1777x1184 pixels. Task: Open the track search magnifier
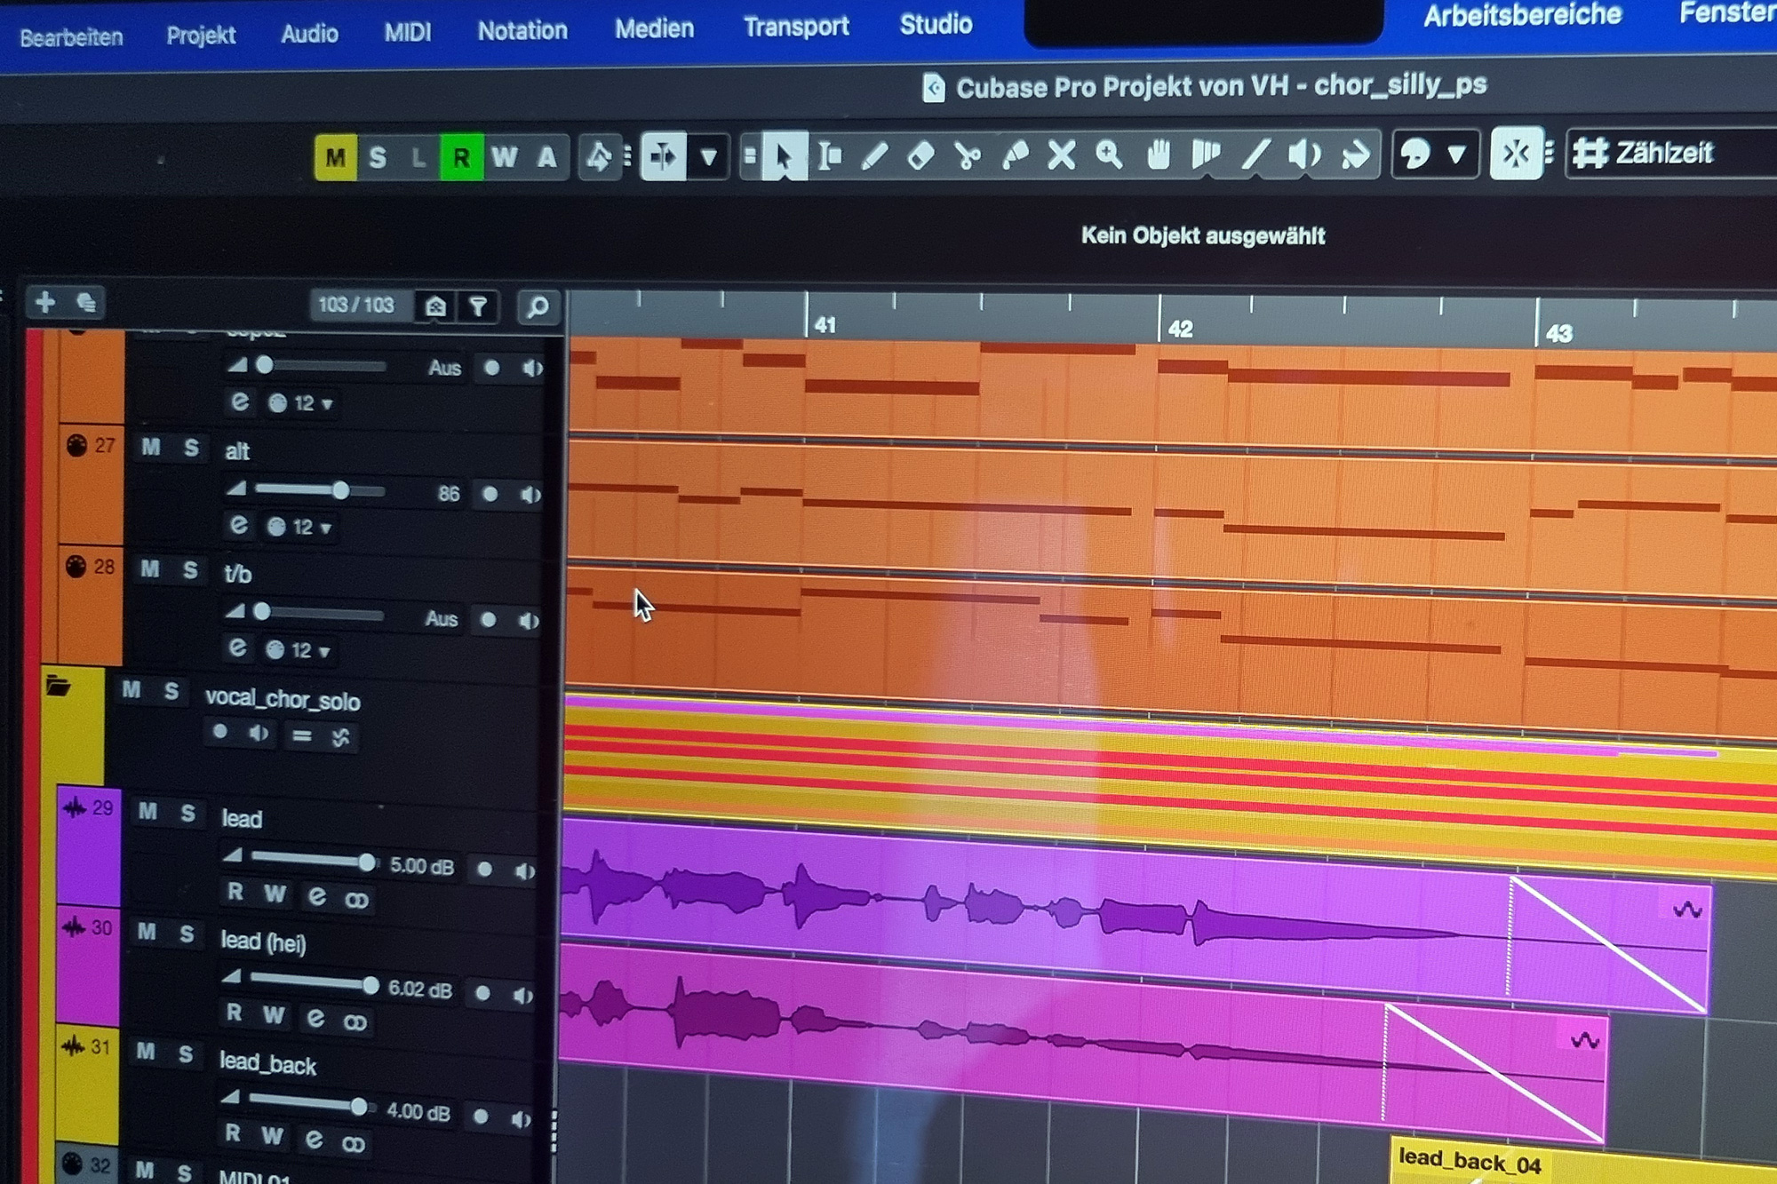[x=538, y=307]
